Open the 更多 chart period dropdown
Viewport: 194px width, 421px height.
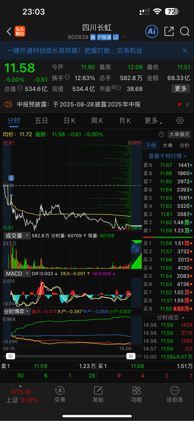tap(153, 121)
